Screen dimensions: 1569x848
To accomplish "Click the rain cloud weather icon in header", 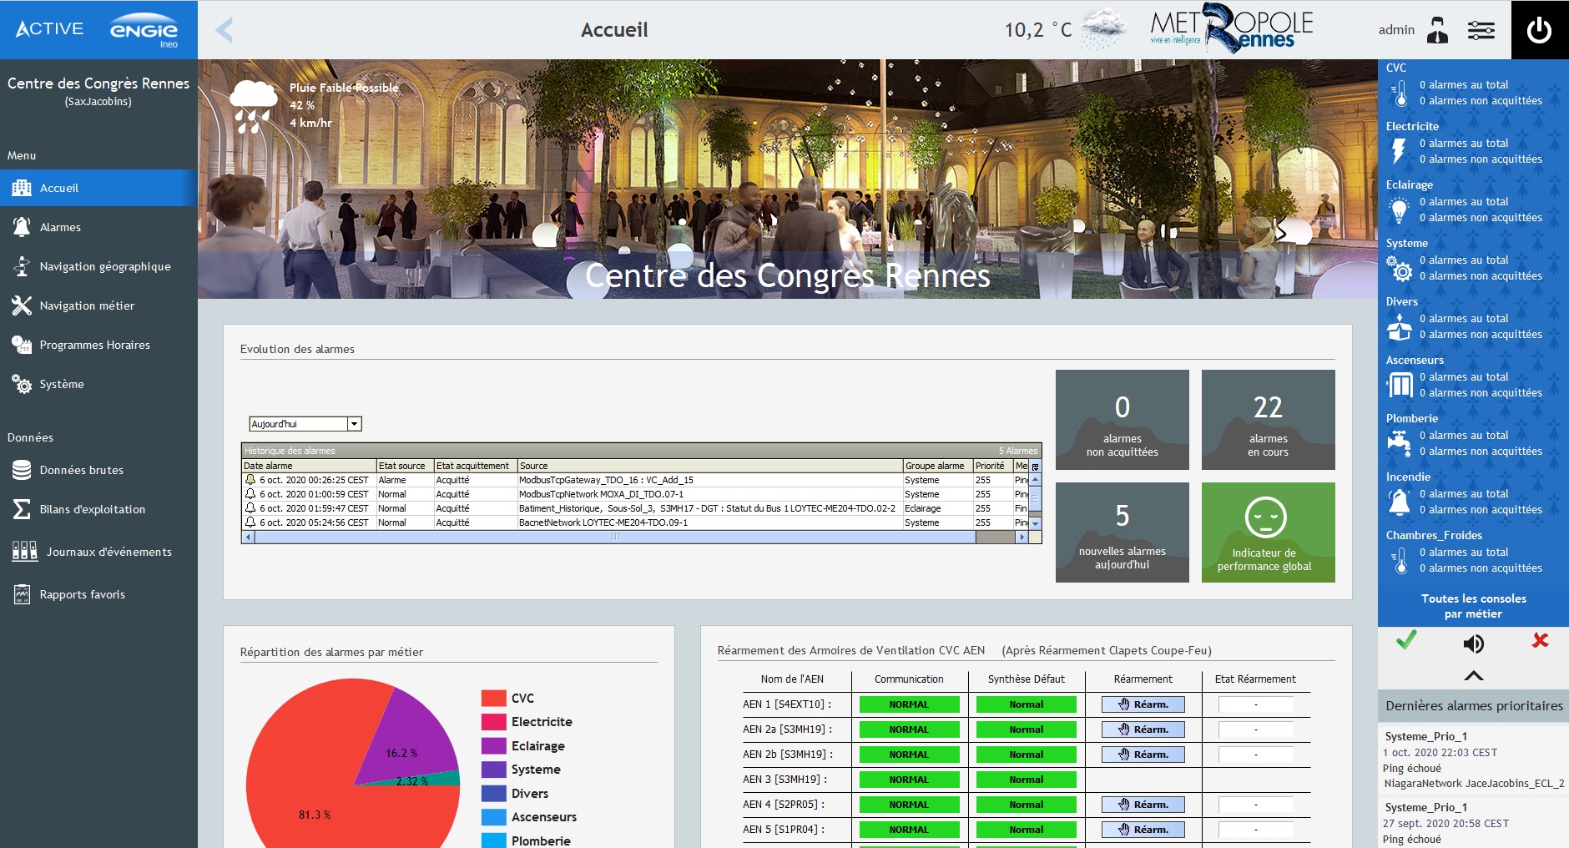I will click(1103, 30).
